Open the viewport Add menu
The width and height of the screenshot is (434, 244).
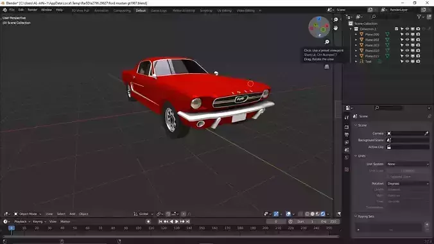click(73, 214)
